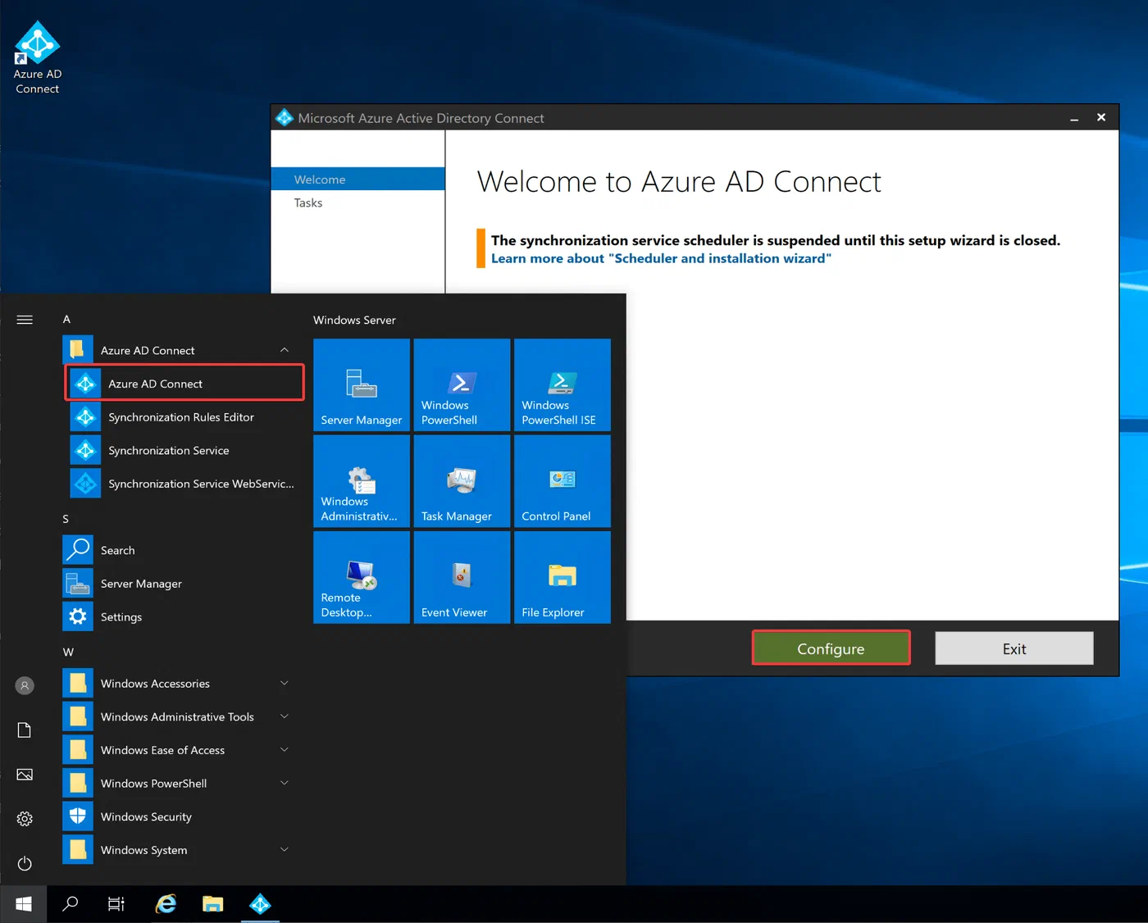Open Settings gear in Start sidebar
This screenshot has width=1148, height=923.
(25, 819)
